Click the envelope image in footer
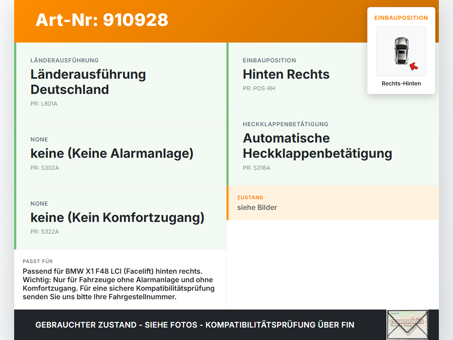The width and height of the screenshot is (453, 340). pos(407,325)
